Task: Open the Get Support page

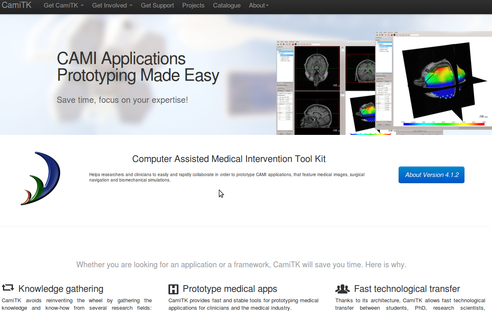Action: 157,5
